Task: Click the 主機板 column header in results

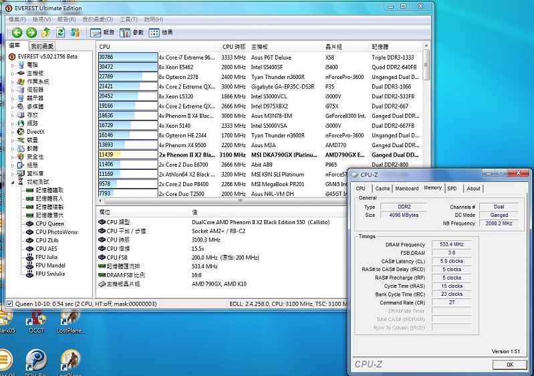Action: [x=285, y=47]
